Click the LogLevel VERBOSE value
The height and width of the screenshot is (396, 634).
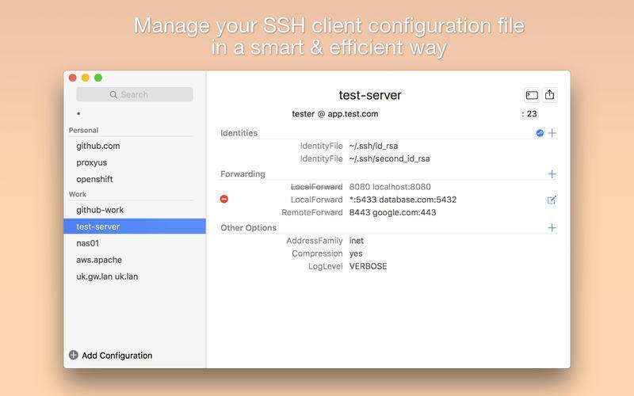[368, 266]
